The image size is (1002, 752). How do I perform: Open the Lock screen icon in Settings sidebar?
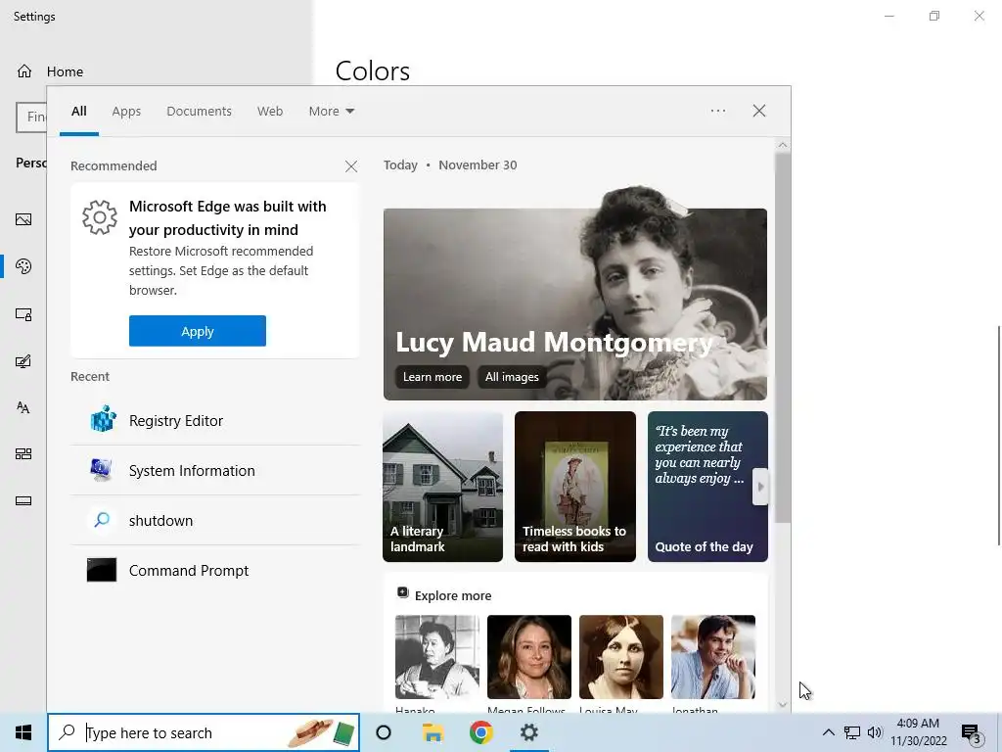(x=23, y=314)
